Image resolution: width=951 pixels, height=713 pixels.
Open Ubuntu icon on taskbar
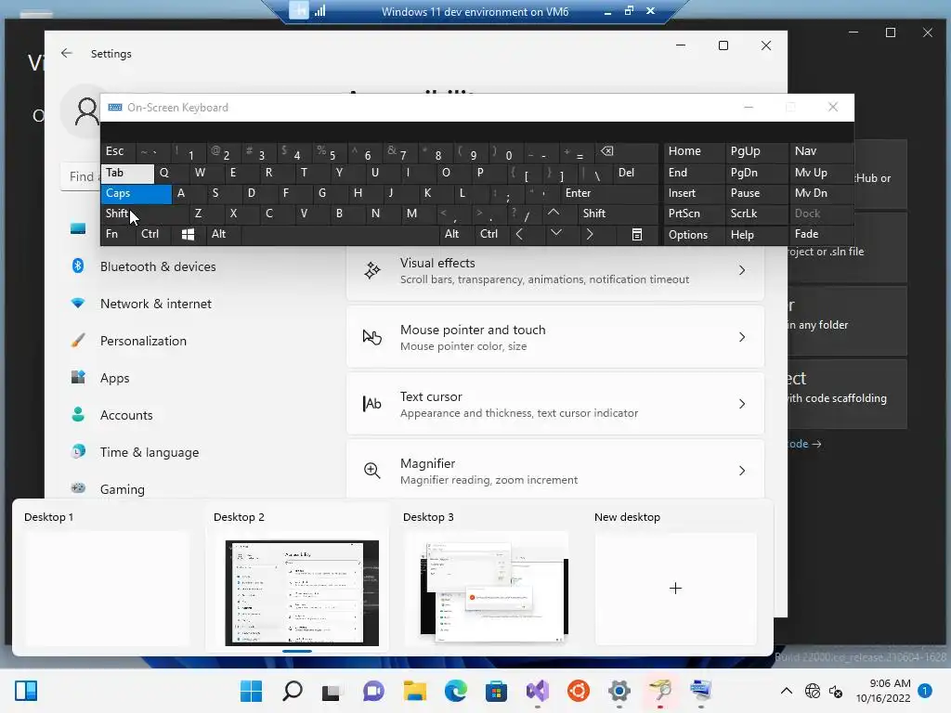pos(578,691)
